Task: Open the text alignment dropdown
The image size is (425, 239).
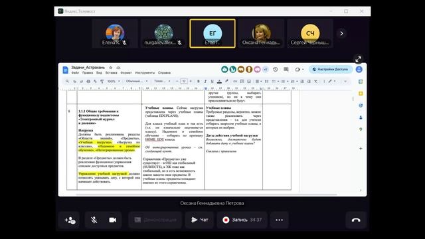Action: click(x=258, y=81)
